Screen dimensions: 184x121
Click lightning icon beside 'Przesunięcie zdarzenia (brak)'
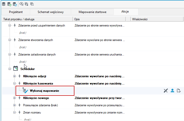pyautogui.click(x=19, y=105)
